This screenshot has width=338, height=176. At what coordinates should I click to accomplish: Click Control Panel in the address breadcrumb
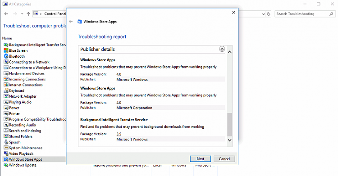tap(55, 14)
